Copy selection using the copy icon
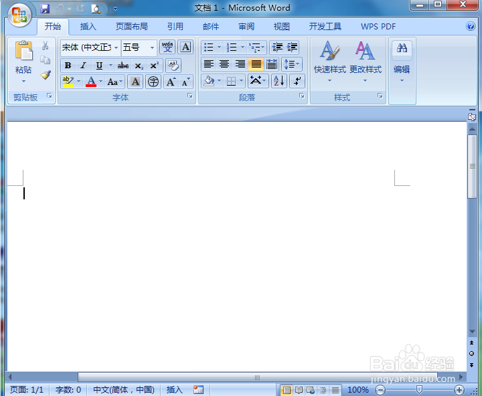Image resolution: width=482 pixels, height=396 pixels. (x=46, y=60)
